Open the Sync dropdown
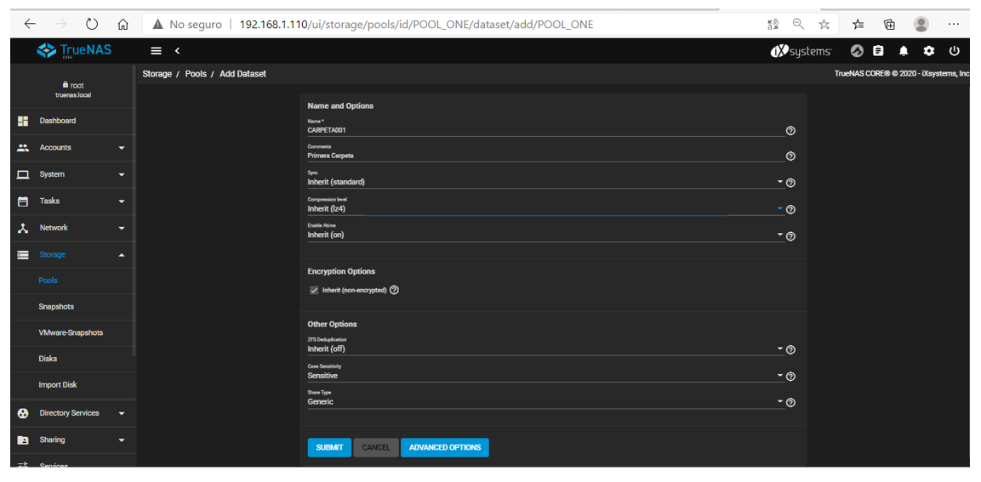Viewport: 981px width, 482px height. pyautogui.click(x=545, y=182)
